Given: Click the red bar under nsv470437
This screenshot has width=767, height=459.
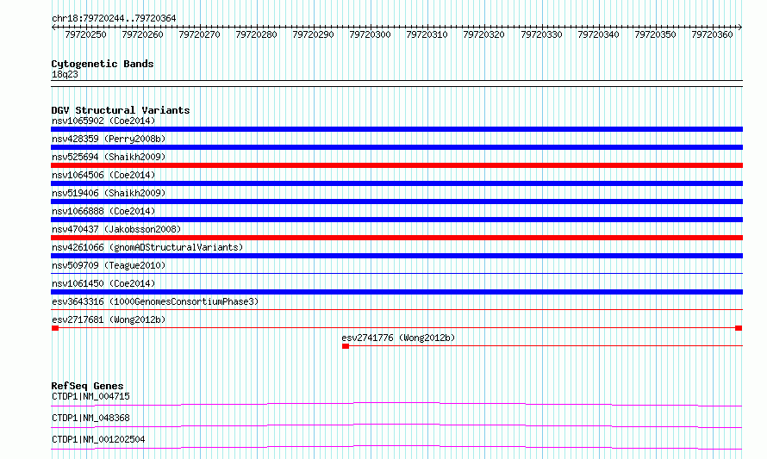Looking at the screenshot, I should [396, 238].
